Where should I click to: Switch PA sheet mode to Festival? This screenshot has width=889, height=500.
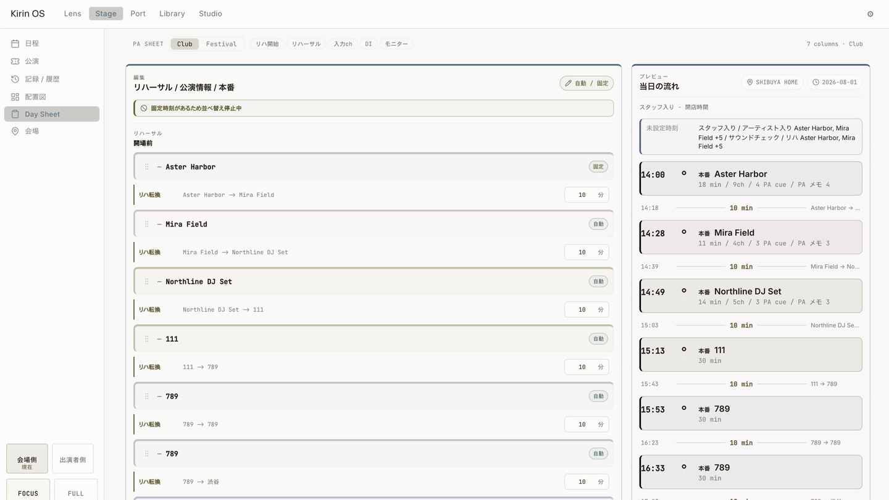pyautogui.click(x=221, y=44)
